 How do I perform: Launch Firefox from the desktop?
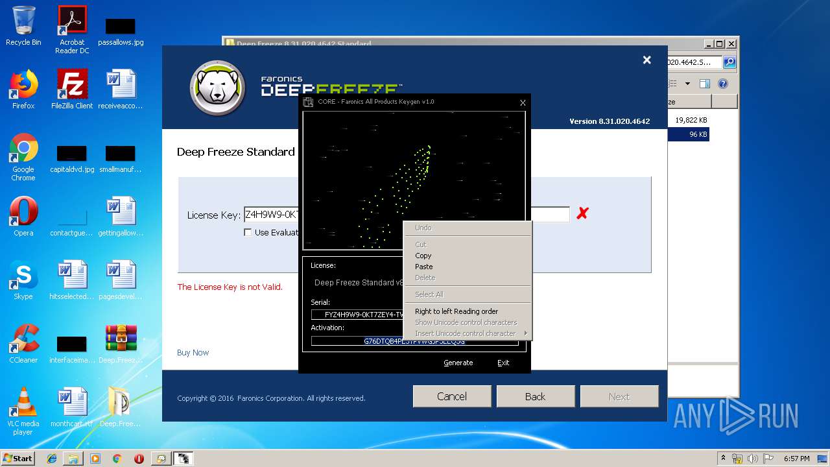coord(23,90)
